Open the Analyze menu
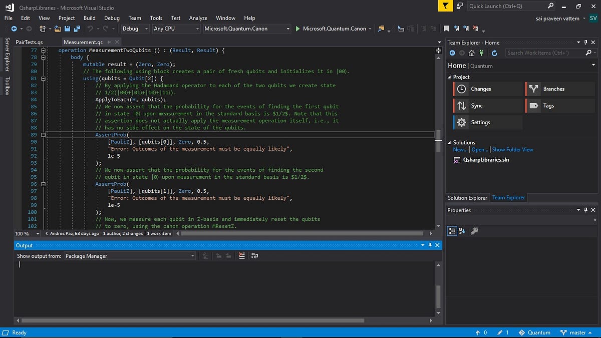The height and width of the screenshot is (338, 601). [198, 18]
